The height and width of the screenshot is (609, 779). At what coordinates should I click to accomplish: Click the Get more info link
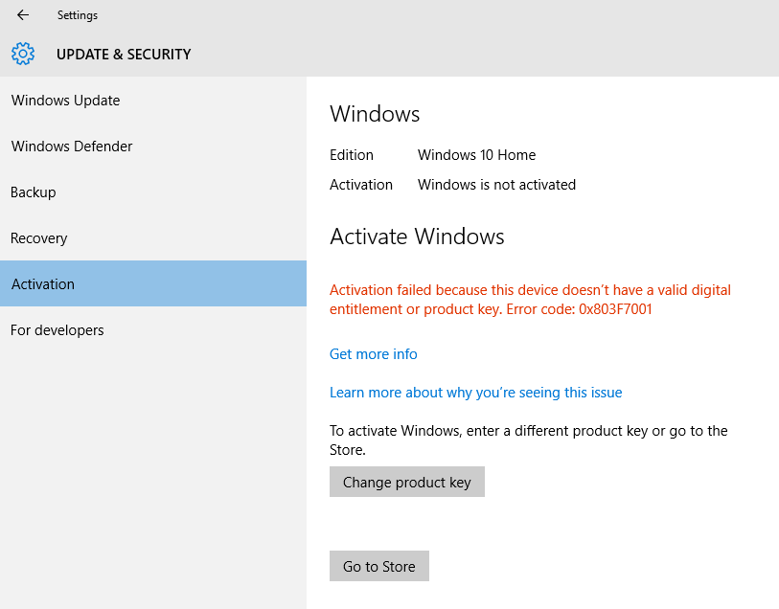[x=373, y=354]
